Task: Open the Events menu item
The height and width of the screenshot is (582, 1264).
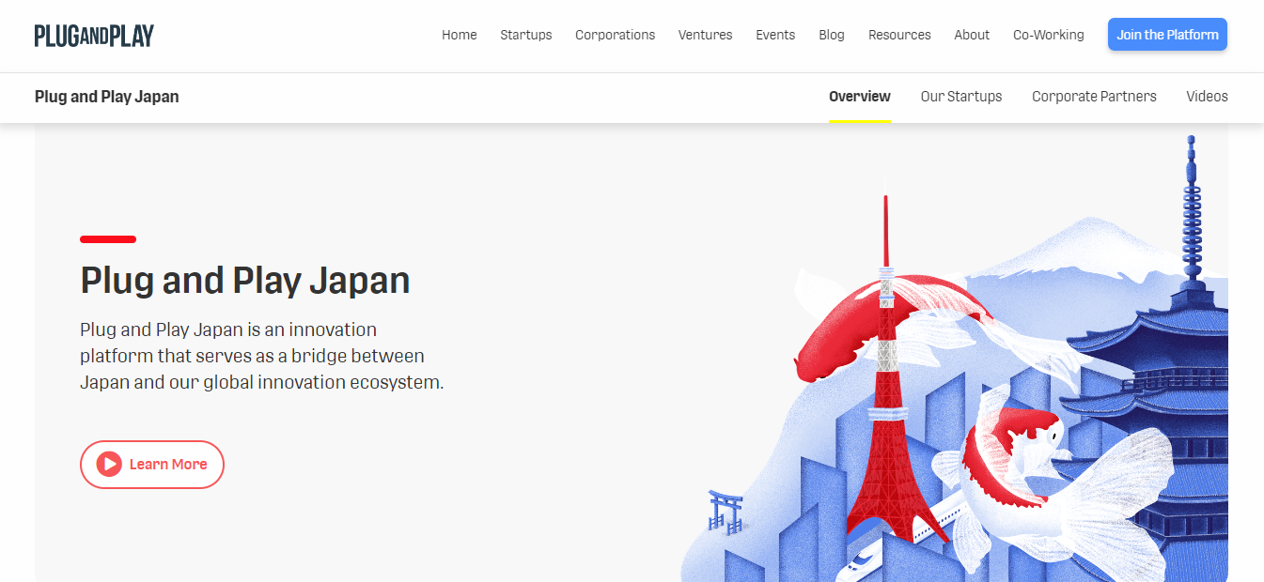Action: tap(775, 35)
